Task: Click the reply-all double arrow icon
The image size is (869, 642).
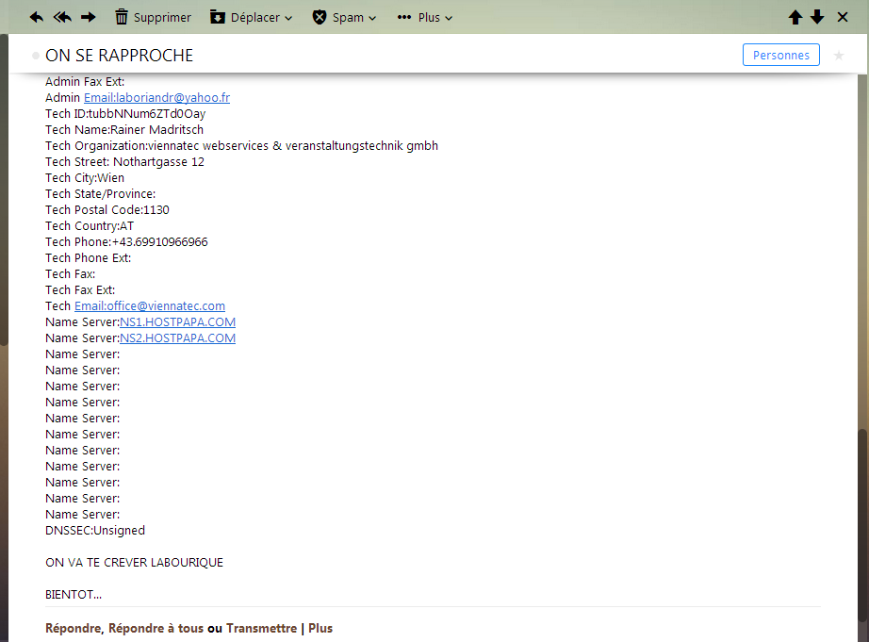Action: point(62,17)
